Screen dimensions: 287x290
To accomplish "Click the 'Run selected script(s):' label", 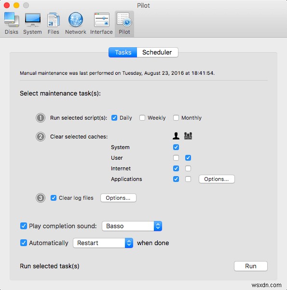I will [x=79, y=118].
